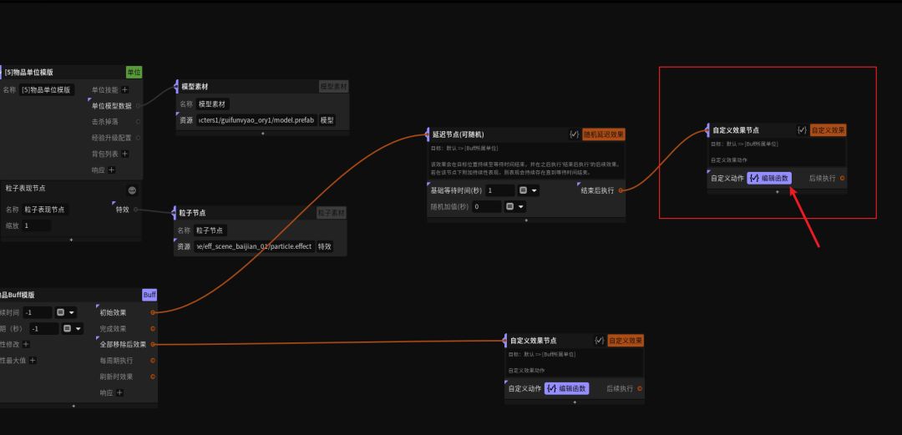Edit the Buff 持续时间 value -1
Image resolution: width=902 pixels, height=435 pixels.
38,312
